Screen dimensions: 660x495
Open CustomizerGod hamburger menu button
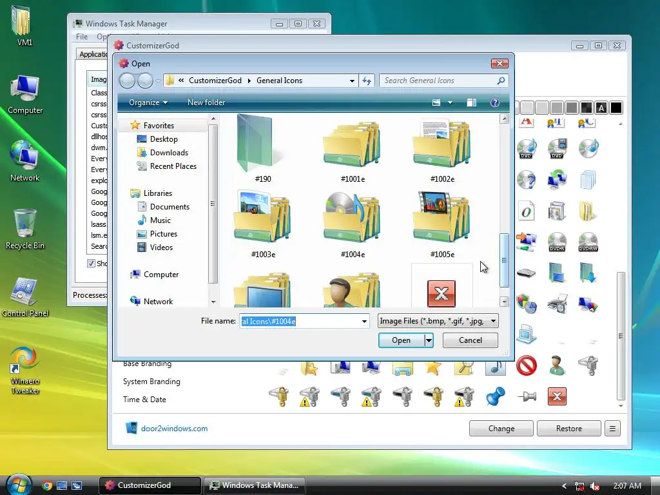click(612, 429)
